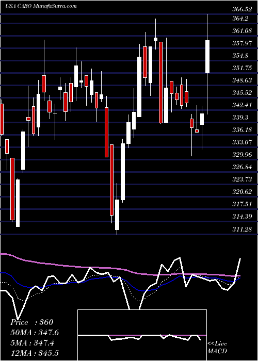Click the 314.39 price axis label
Image resolution: width=258 pixels, height=361 pixels.
tap(243, 217)
